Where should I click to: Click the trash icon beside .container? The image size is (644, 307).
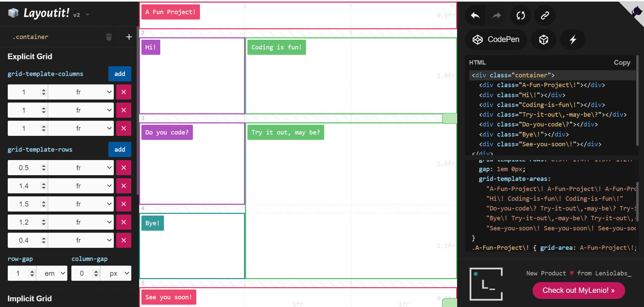[x=109, y=37]
